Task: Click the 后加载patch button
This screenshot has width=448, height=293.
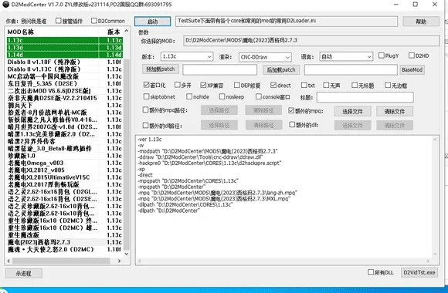Action: click(280, 69)
